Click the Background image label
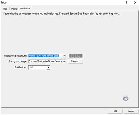 18,61
